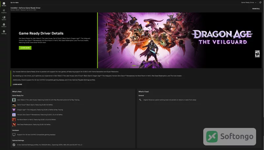Expand the Game Ready Driver dropdown
The width and height of the screenshot is (264, 150).
tap(248, 3)
